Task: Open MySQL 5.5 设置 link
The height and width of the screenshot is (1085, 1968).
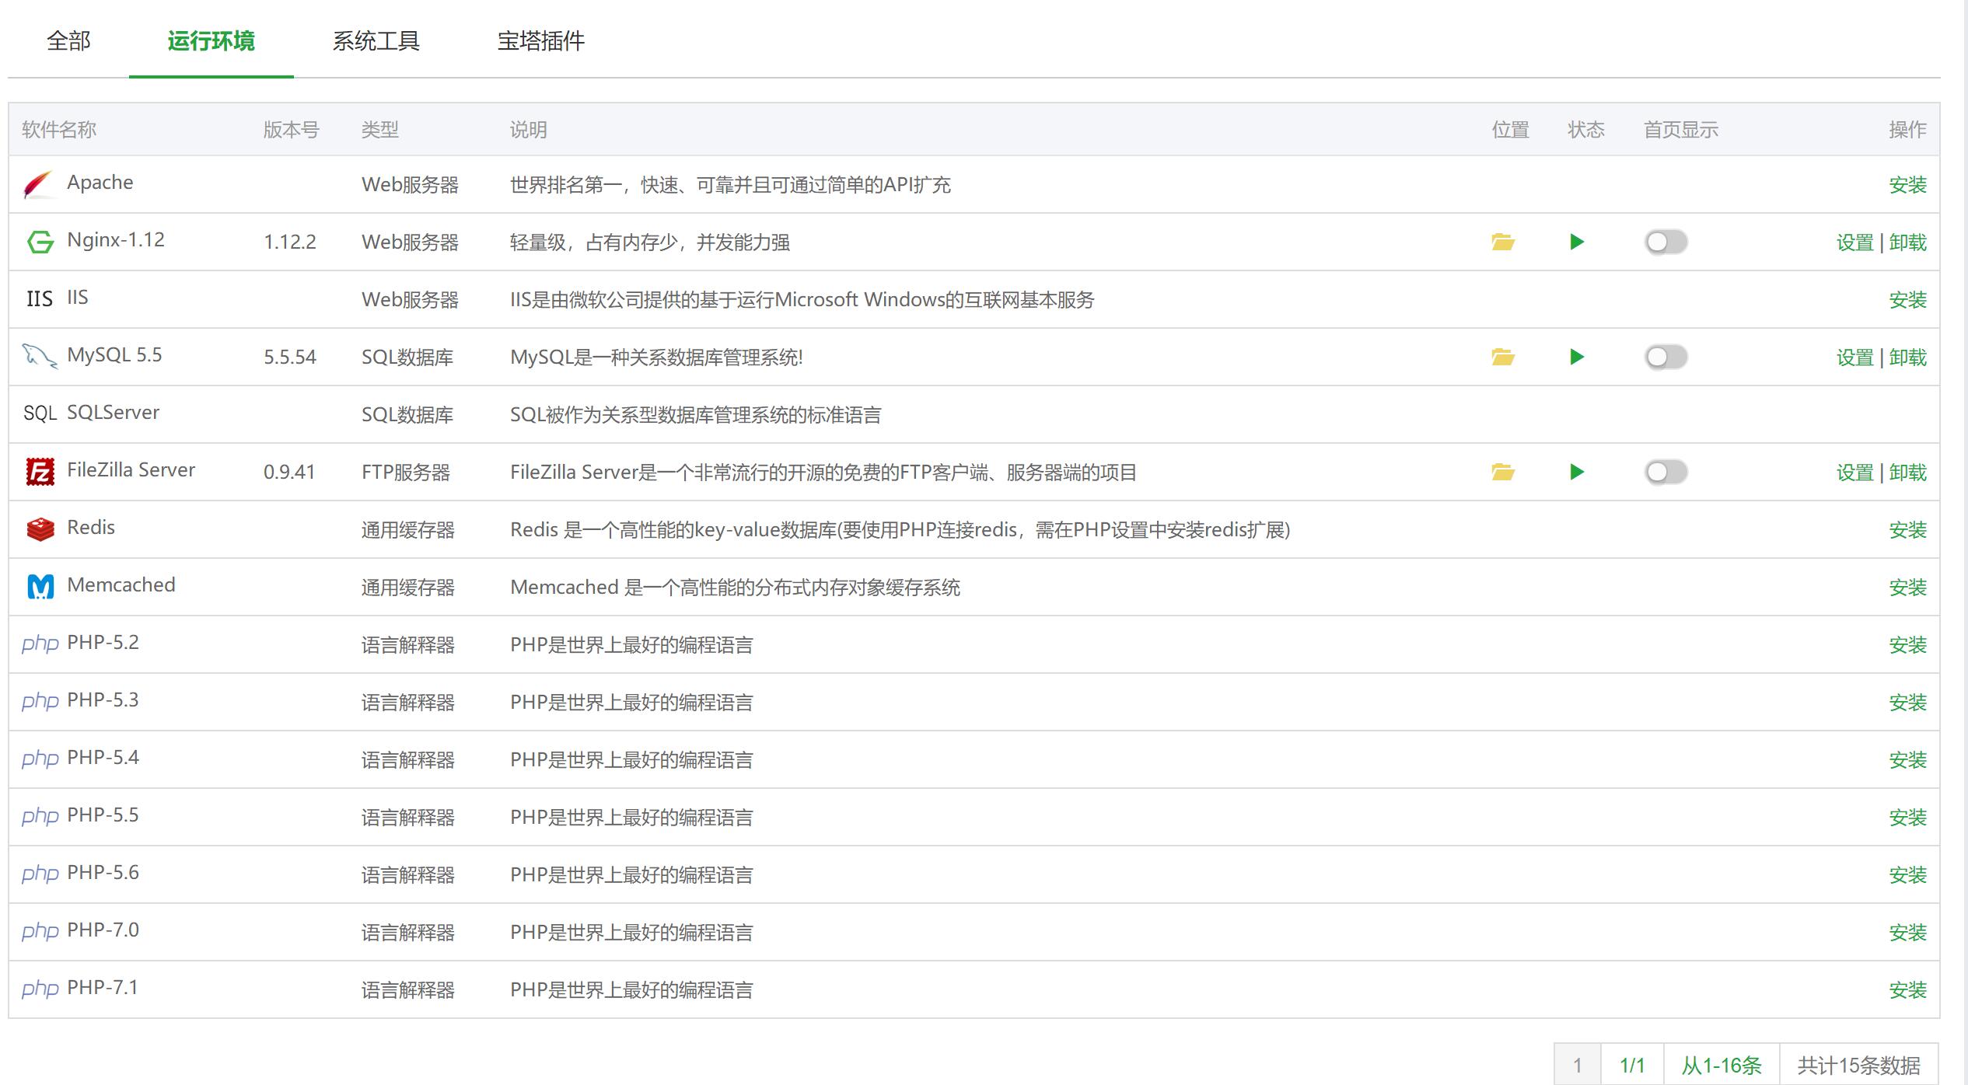Action: coord(1855,358)
